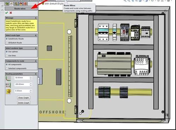Open the DisplayManager tab icon
Image resolution: width=176 pixels, height=130 pixels.
(x=25, y=4)
